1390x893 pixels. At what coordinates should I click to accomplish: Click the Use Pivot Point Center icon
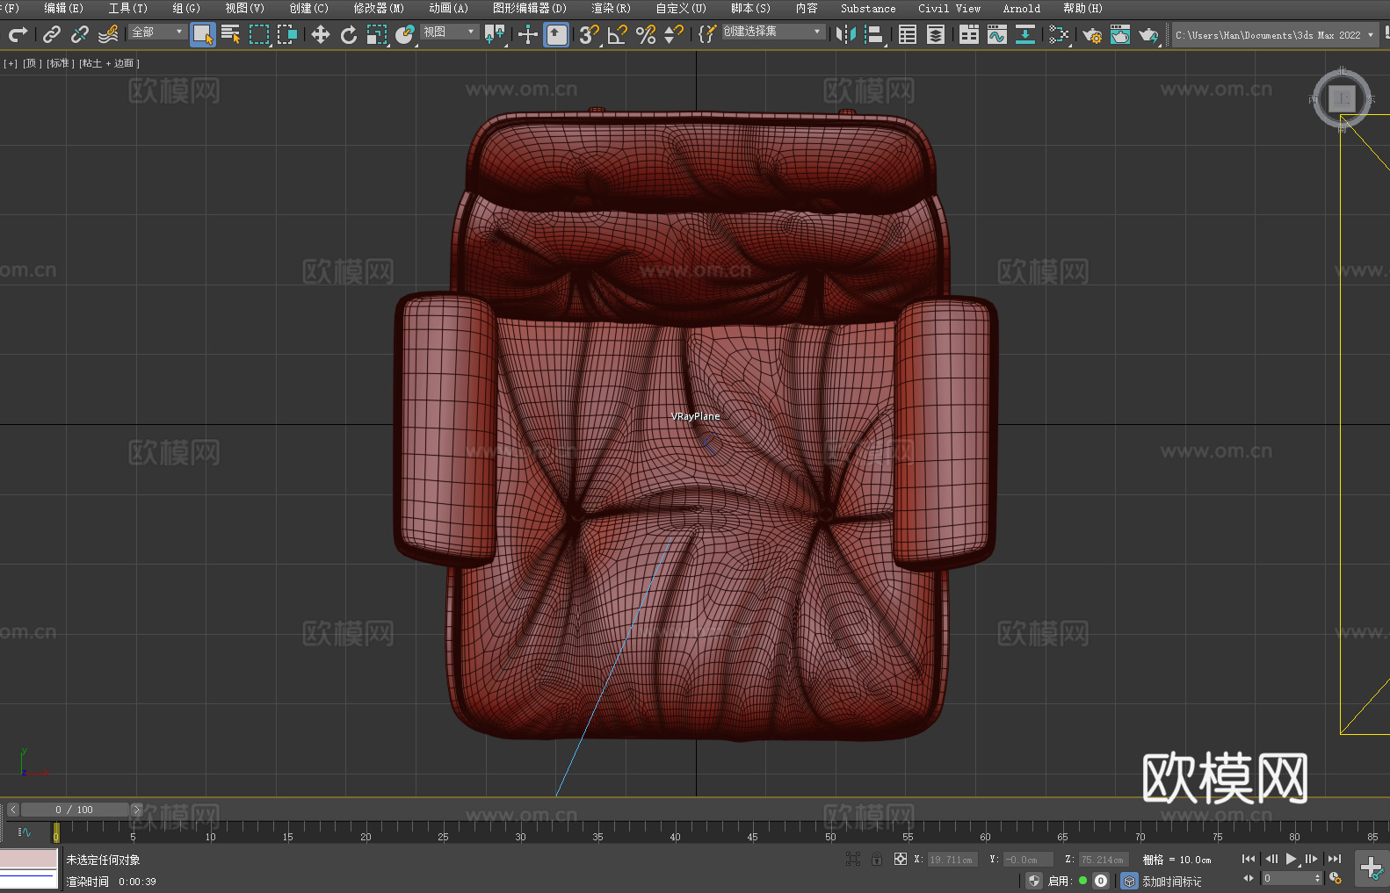click(496, 34)
